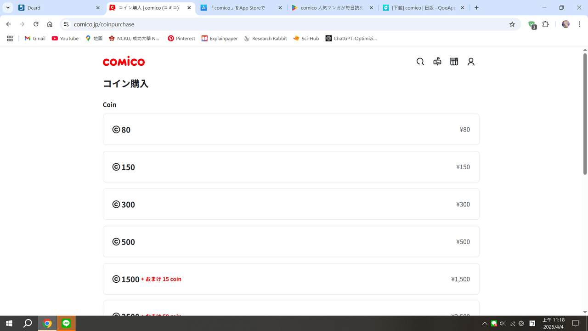
Task: Bookmark this page with star icon
Action: click(x=512, y=24)
